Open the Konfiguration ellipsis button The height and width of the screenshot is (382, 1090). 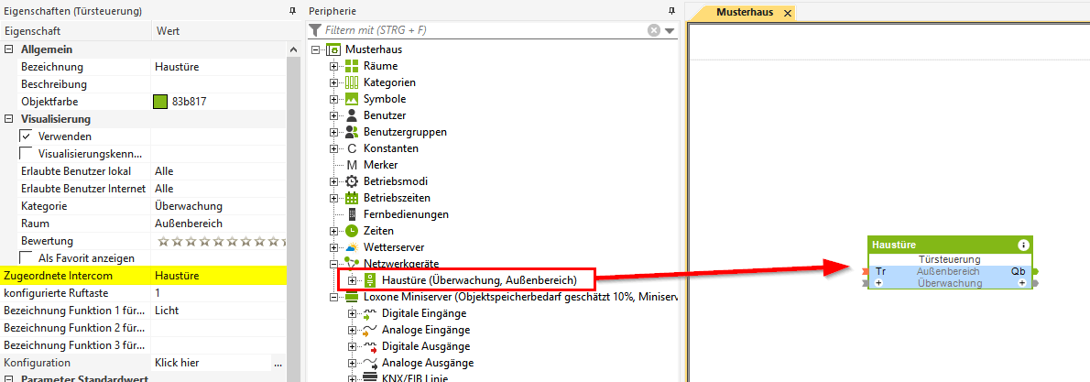[x=278, y=364]
